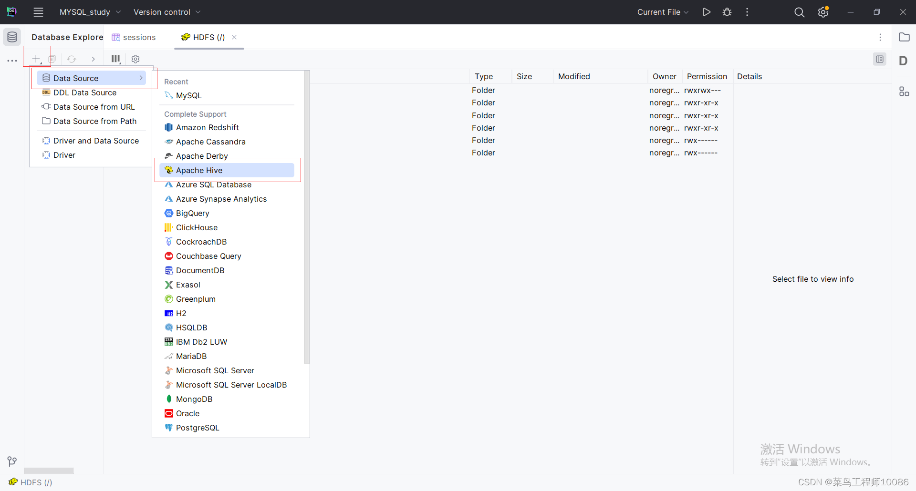Viewport: 916px width, 491px height.
Task: Choose CockroachDB
Action: (227, 242)
